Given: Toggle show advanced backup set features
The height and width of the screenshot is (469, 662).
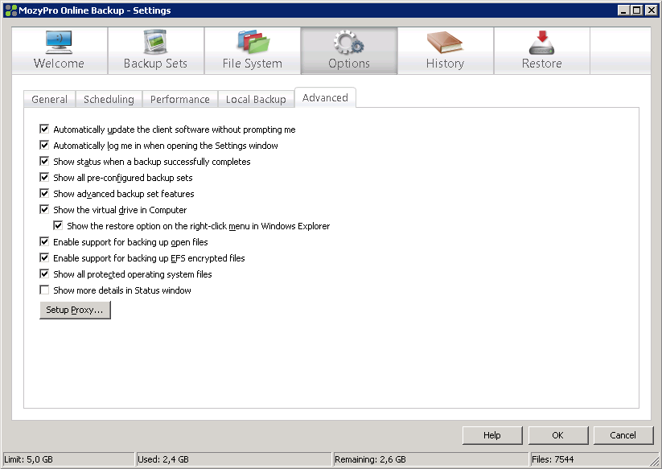Looking at the screenshot, I should pos(44,193).
